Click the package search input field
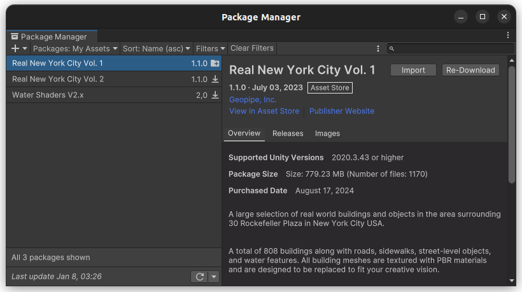 [x=455, y=48]
